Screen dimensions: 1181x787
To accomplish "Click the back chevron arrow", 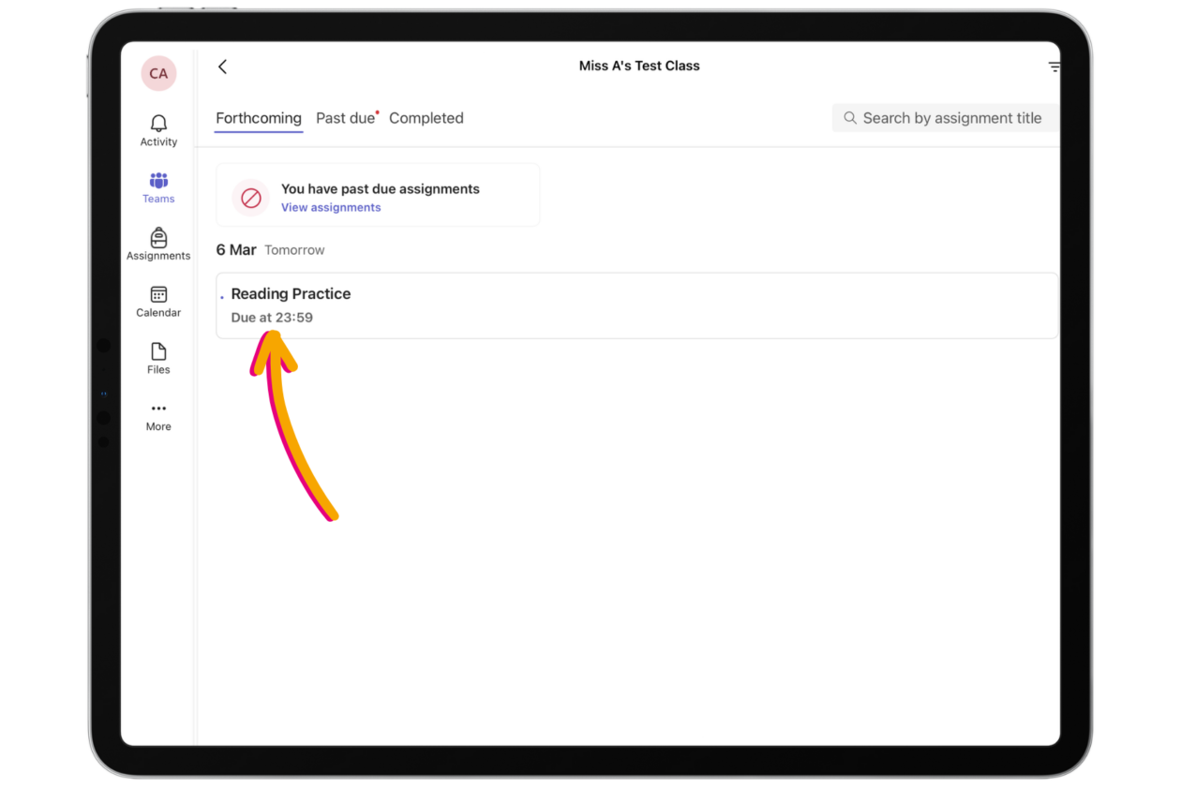I will tap(222, 67).
